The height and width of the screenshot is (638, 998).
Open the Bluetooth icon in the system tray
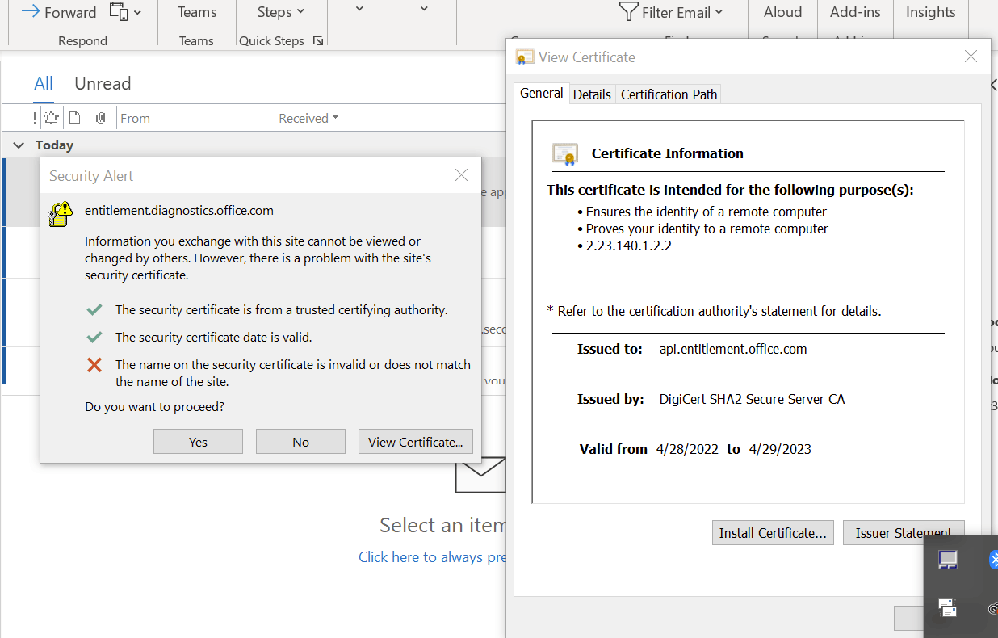coord(994,559)
